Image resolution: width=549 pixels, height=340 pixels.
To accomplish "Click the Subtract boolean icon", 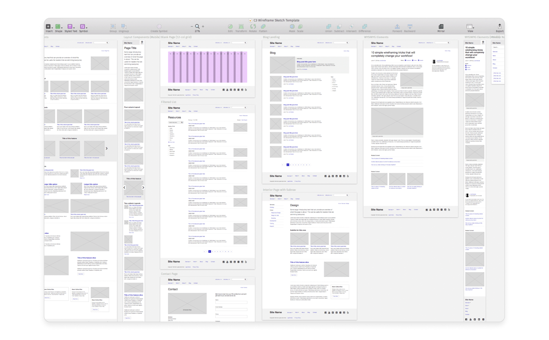I will (339, 27).
